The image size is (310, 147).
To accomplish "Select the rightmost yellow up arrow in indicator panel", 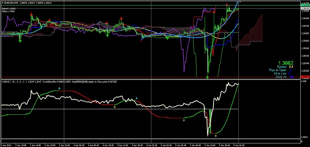I will [x=216, y=136].
